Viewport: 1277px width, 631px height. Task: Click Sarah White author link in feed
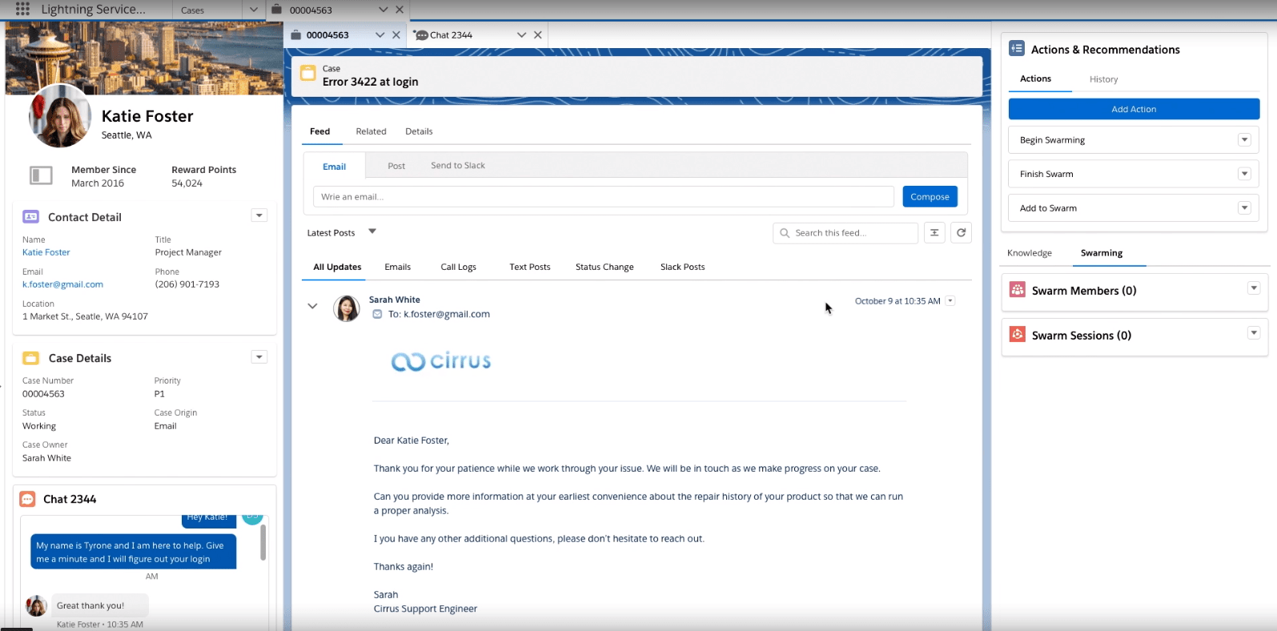pyautogui.click(x=394, y=299)
